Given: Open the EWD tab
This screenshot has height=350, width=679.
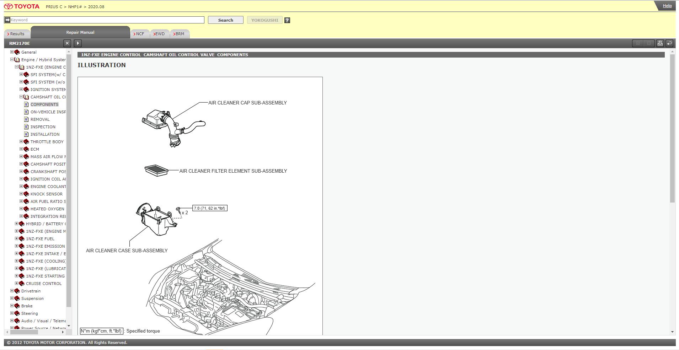Looking at the screenshot, I should tap(160, 34).
